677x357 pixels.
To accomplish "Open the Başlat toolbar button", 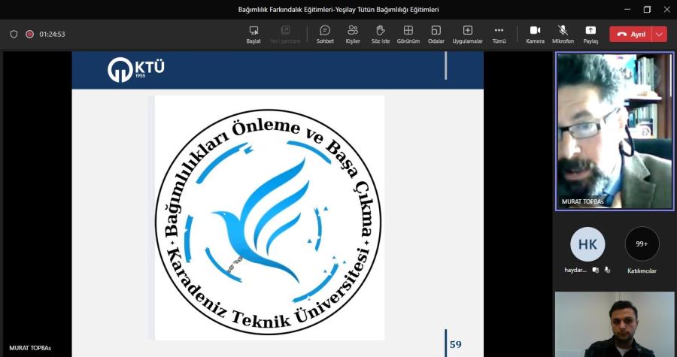I will click(x=253, y=35).
